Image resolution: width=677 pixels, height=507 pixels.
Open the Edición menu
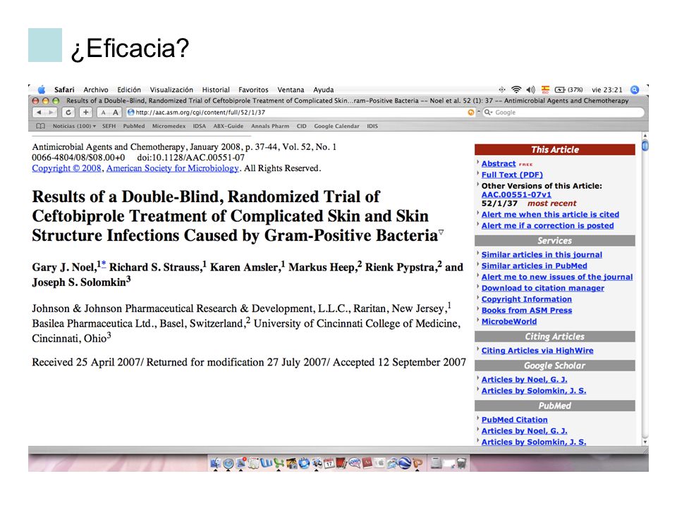129,89
